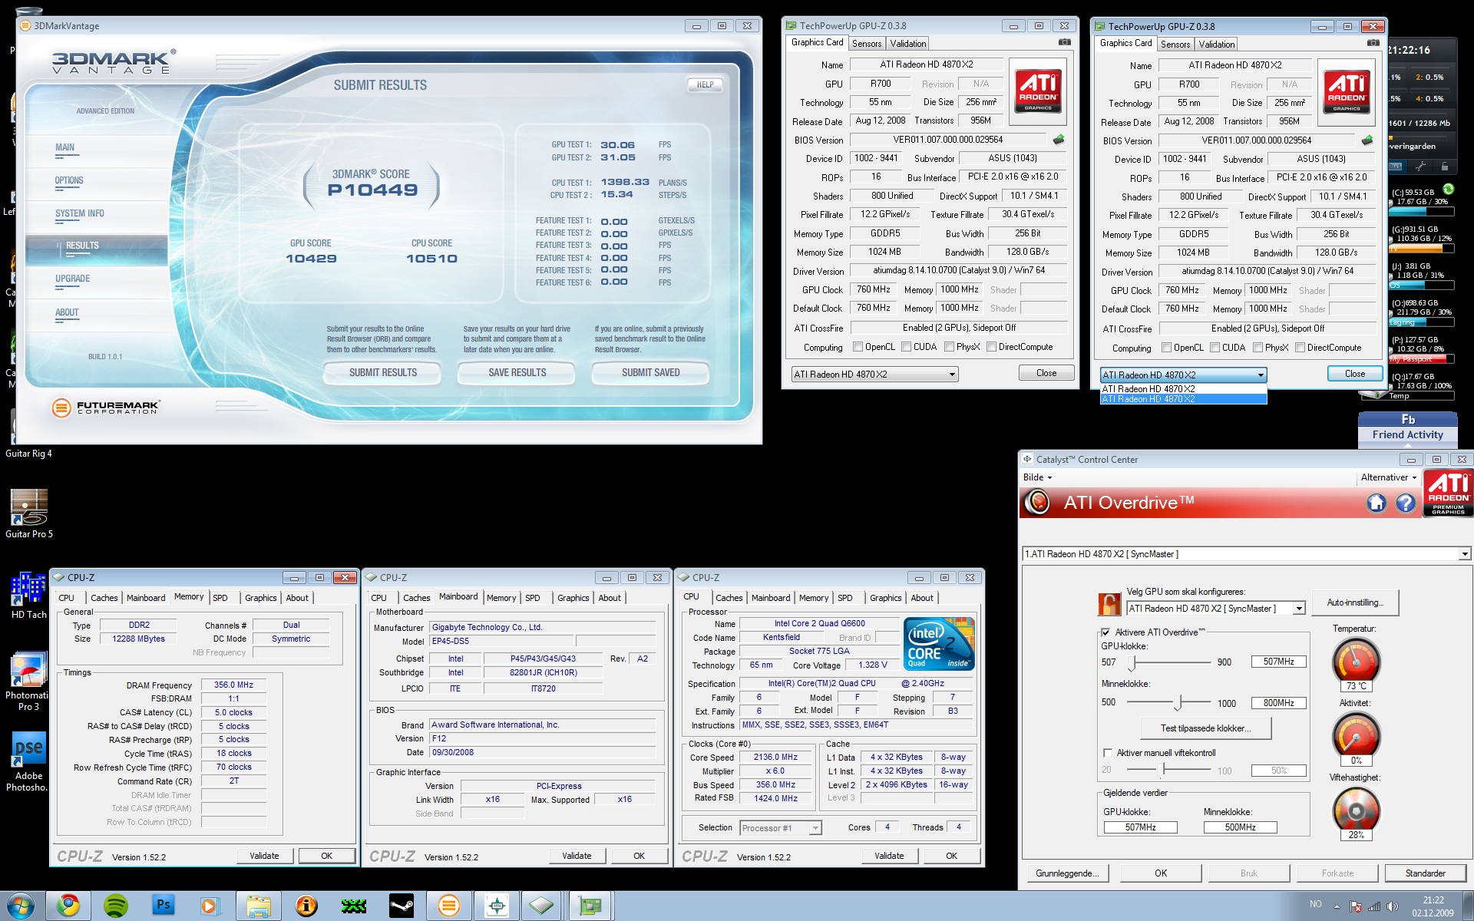Image resolution: width=1474 pixels, height=921 pixels.
Task: Open Processor #1 selection dropdown in CPU-Z
Action: (781, 828)
